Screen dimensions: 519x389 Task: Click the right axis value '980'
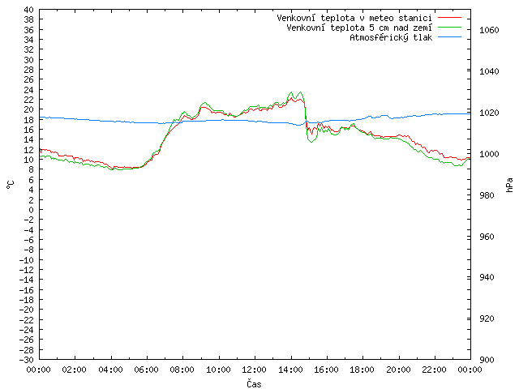point(487,195)
